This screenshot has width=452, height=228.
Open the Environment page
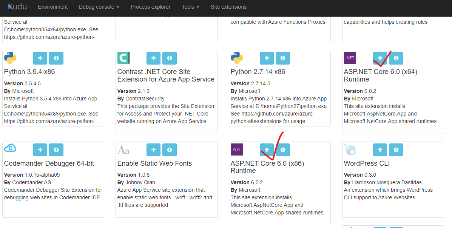[53, 7]
